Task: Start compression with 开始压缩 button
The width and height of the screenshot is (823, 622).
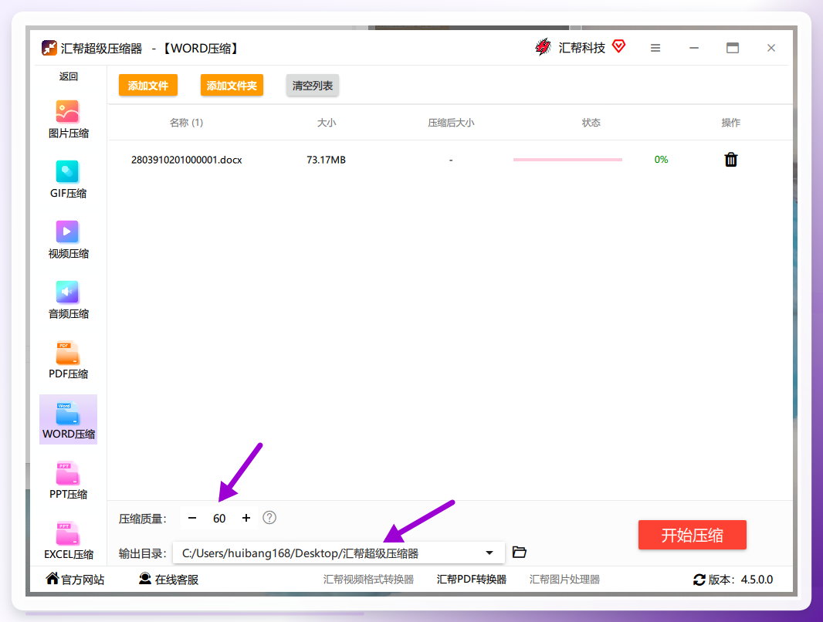Action: point(692,535)
